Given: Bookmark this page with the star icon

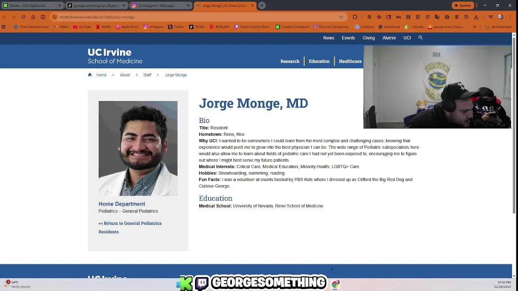Looking at the screenshot, I should click(341, 17).
